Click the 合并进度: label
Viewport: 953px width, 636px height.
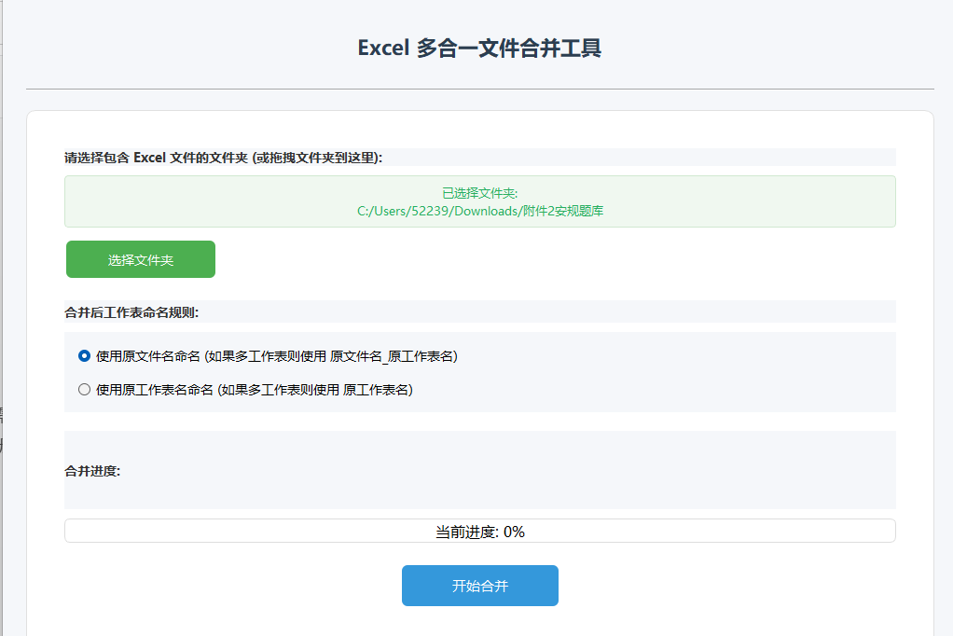click(x=92, y=471)
